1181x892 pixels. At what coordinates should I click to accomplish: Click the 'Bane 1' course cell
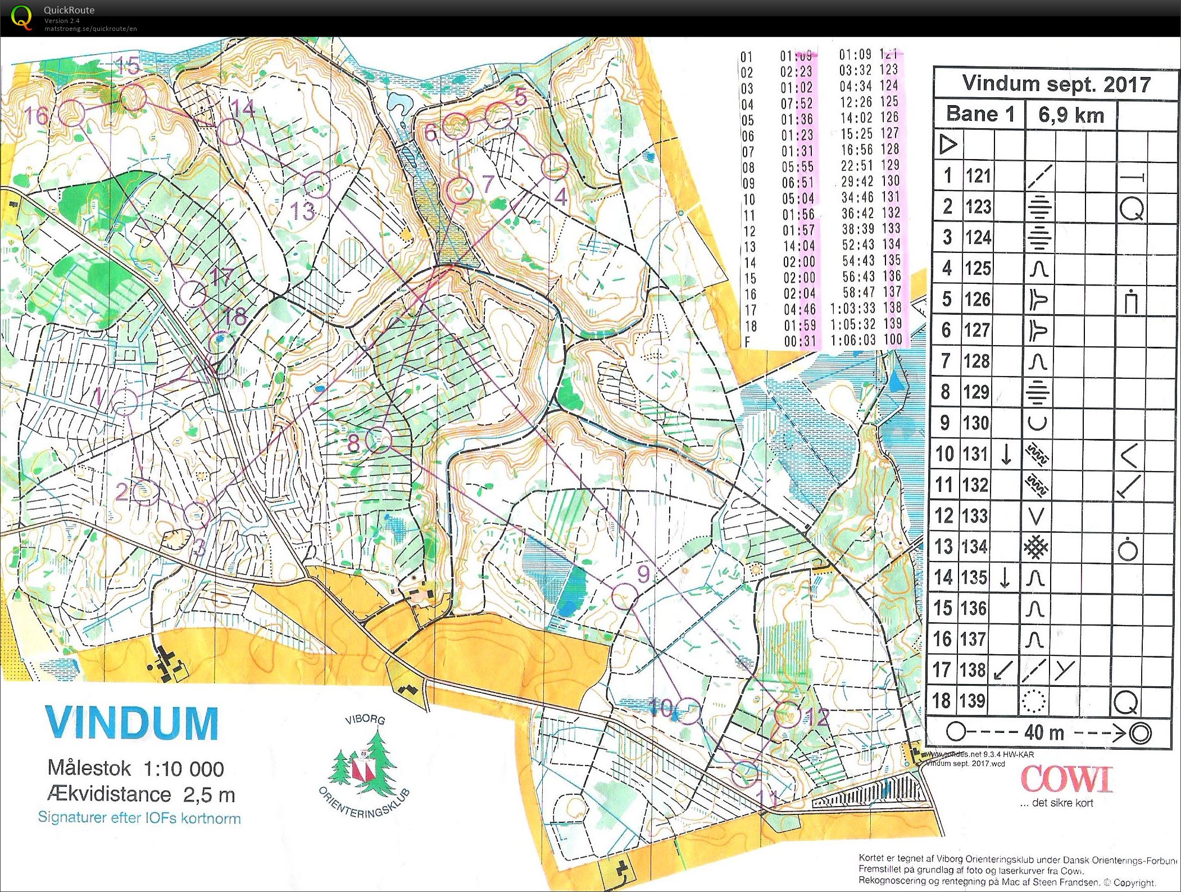(x=980, y=114)
